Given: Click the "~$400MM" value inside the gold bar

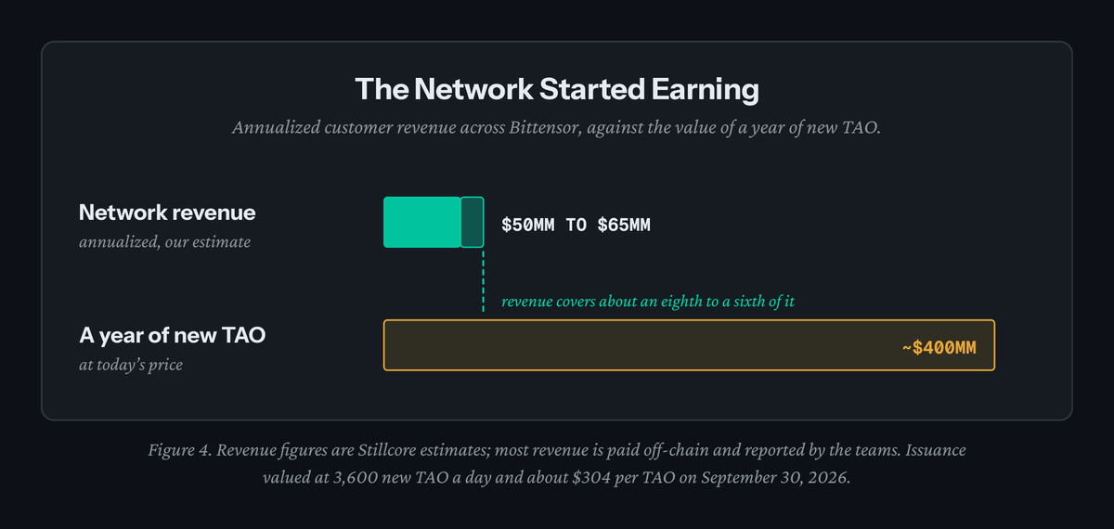Looking at the screenshot, I should pos(939,347).
